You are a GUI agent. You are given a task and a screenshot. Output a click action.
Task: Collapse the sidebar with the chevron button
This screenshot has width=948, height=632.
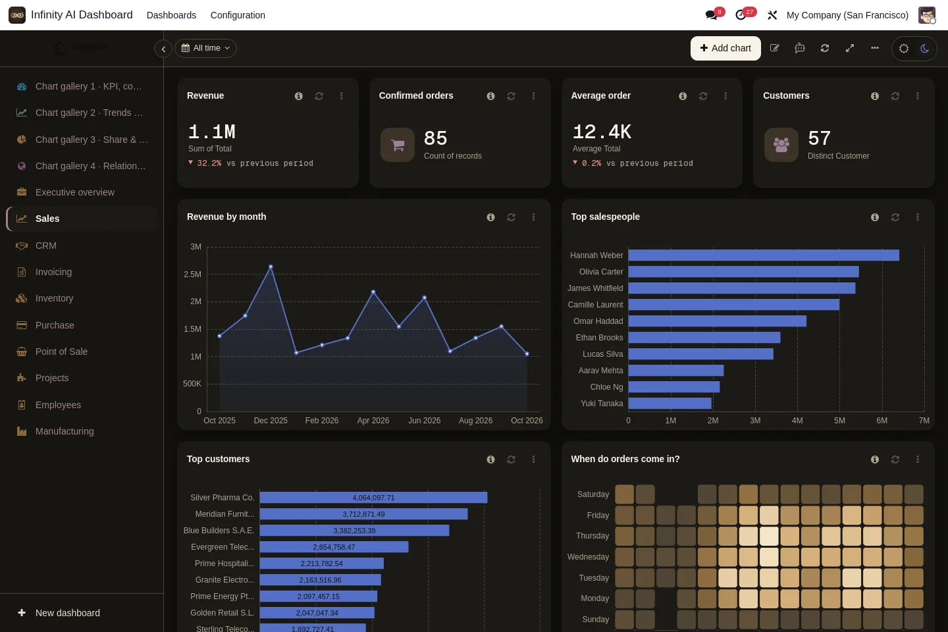pos(163,49)
